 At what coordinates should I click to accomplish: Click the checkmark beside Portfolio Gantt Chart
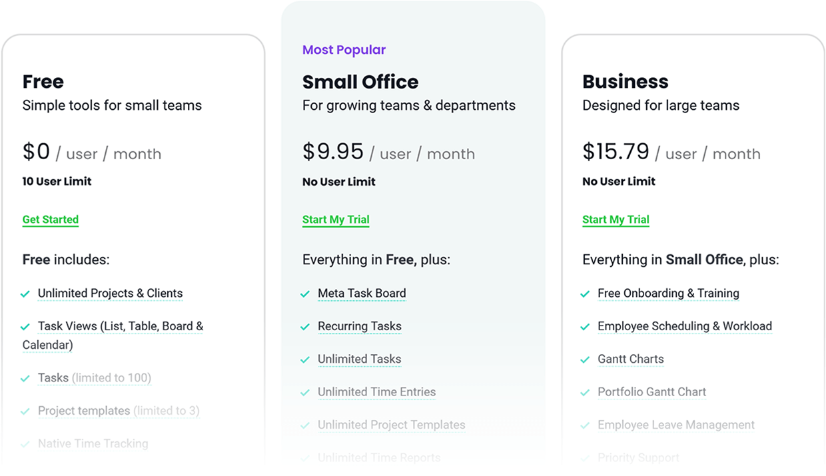(x=585, y=392)
